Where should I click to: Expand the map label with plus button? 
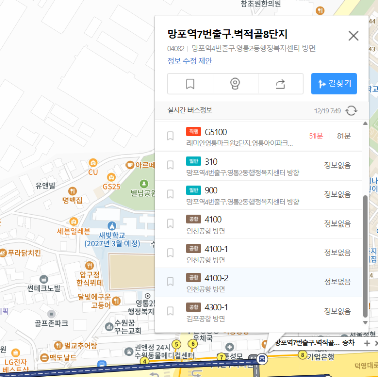367,343
